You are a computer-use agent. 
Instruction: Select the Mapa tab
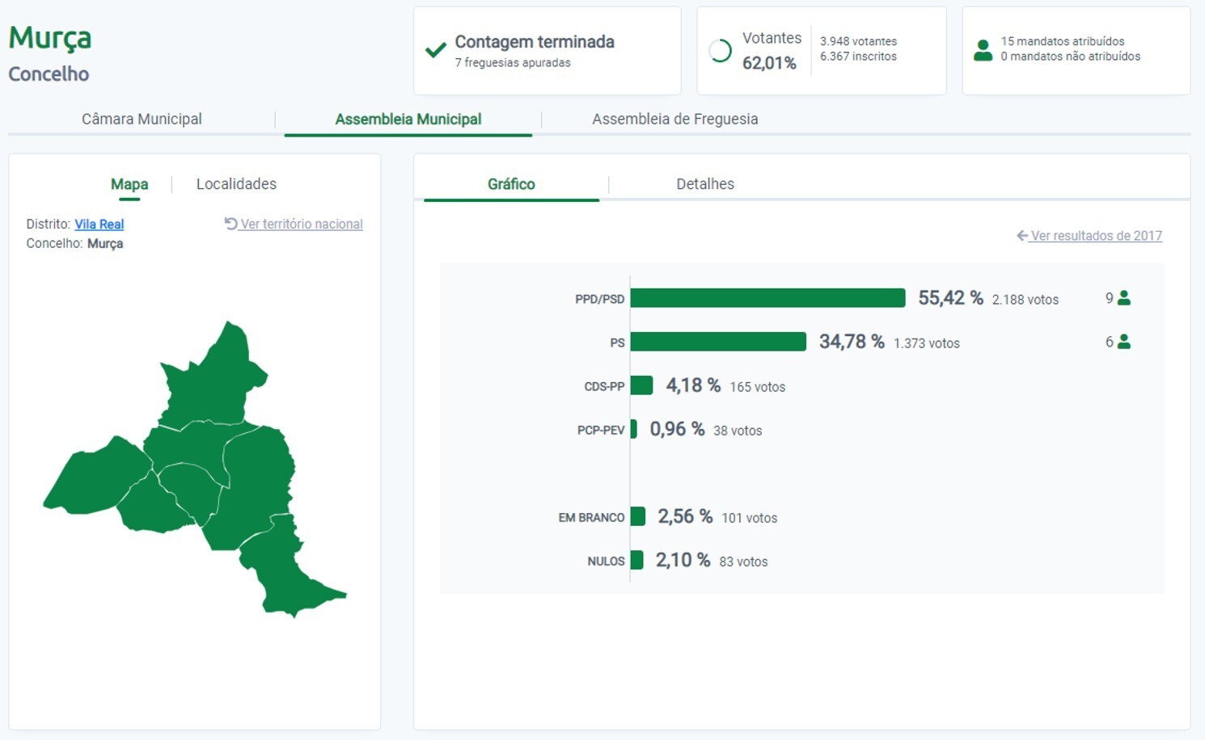(x=129, y=184)
